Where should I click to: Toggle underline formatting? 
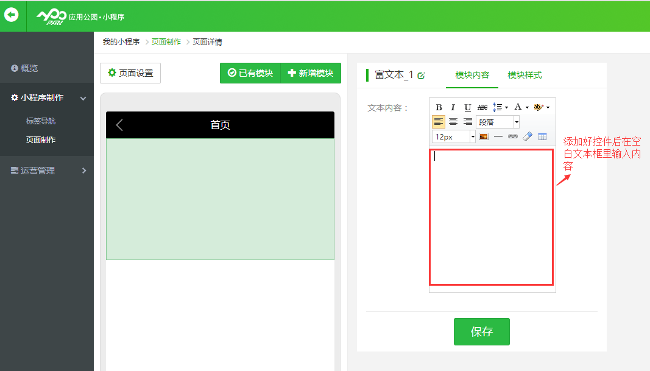point(467,107)
